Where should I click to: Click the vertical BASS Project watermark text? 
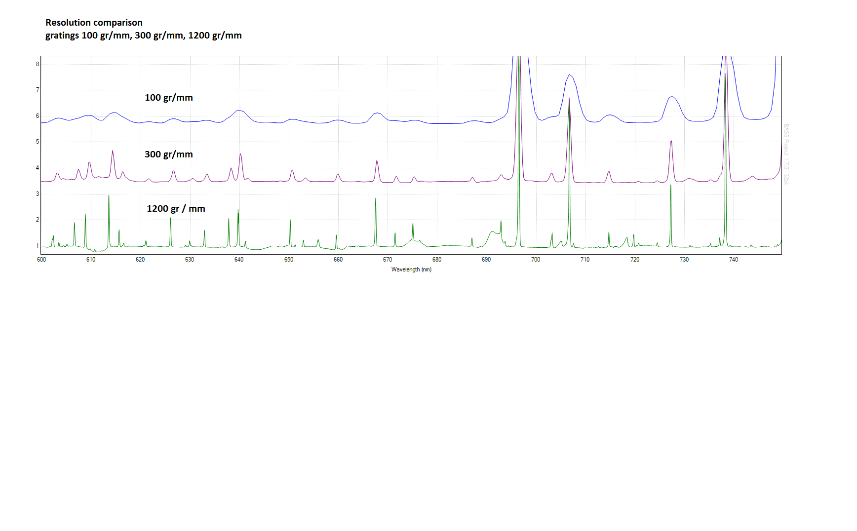click(x=786, y=154)
